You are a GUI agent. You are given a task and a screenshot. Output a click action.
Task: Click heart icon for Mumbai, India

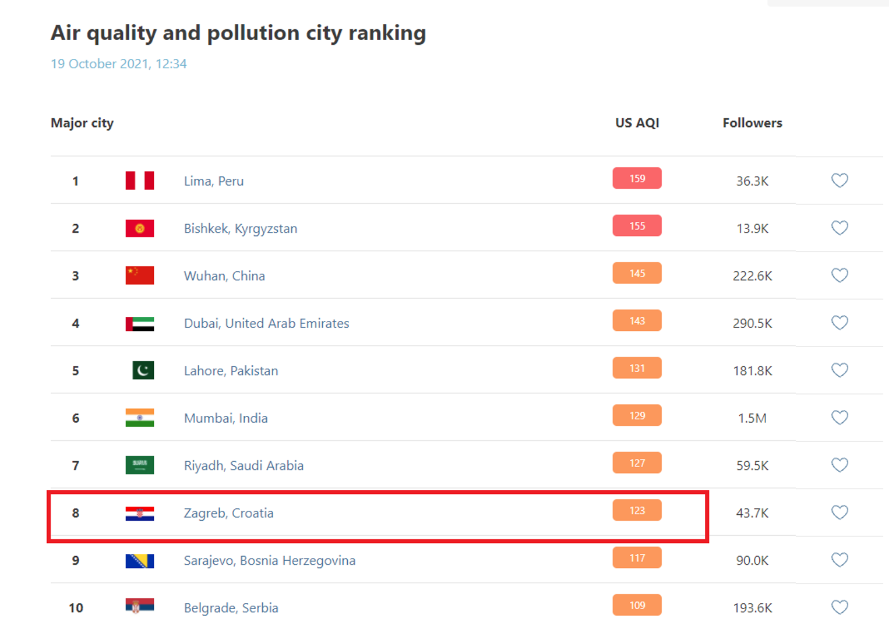(x=839, y=418)
